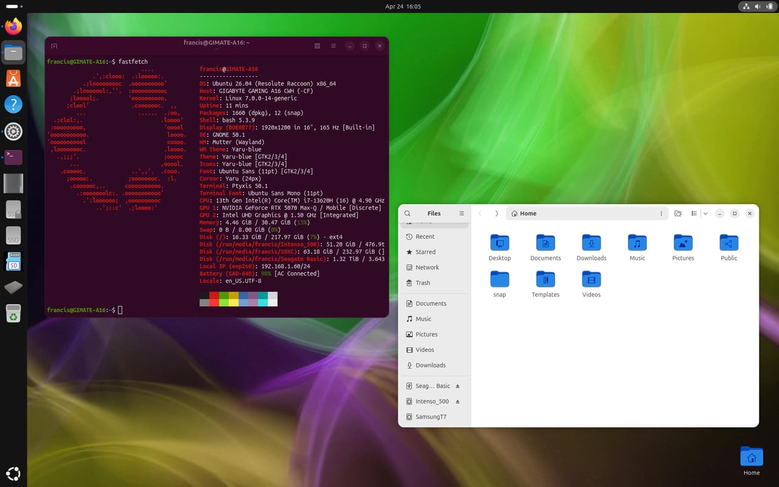Image resolution: width=779 pixels, height=487 pixels.
Task: Open a new tab in the terminal
Action: coord(54,46)
